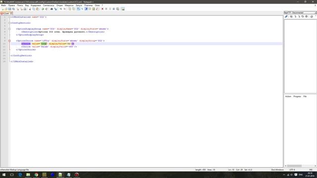Click the ENG language indicator in tray

click(x=301, y=175)
